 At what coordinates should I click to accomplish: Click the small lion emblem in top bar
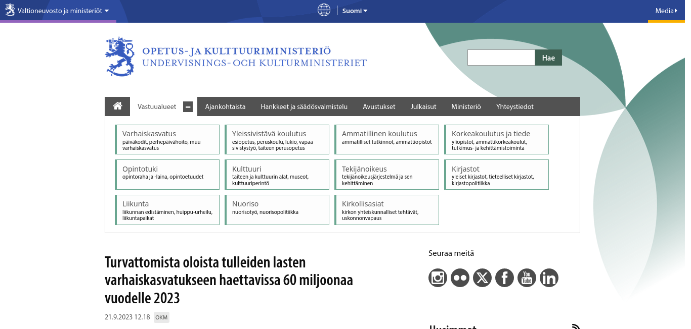(x=10, y=10)
